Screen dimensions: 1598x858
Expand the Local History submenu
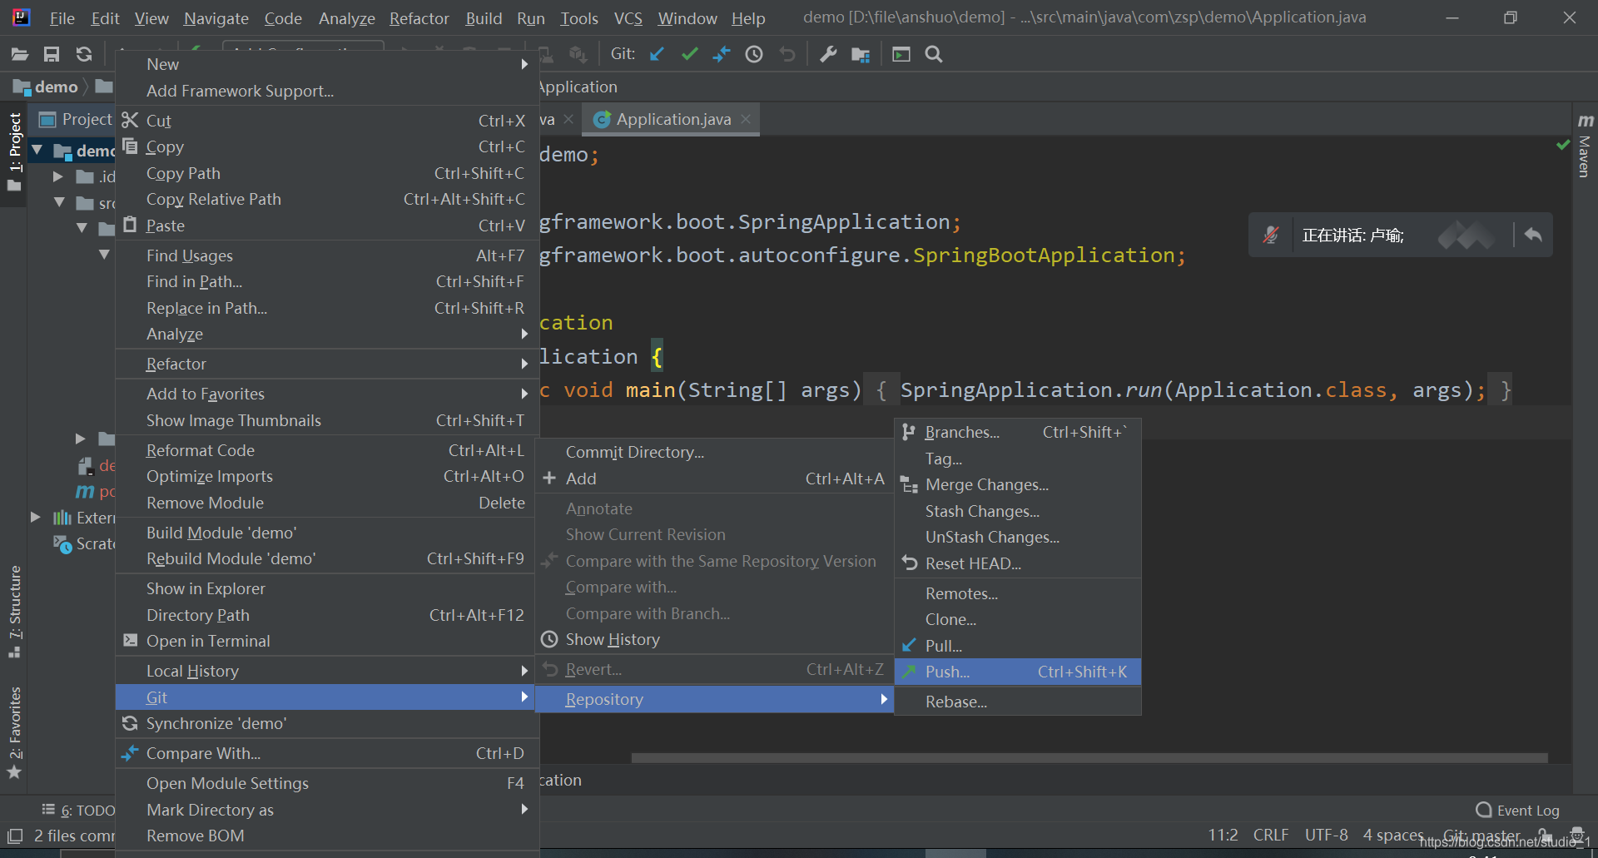point(524,671)
